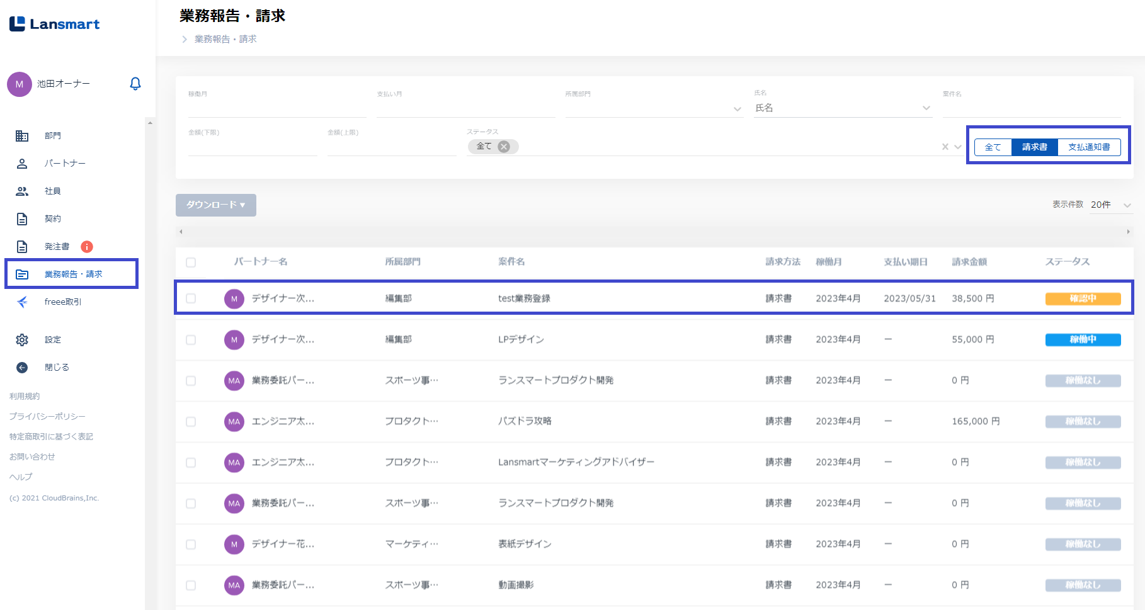Click the 契約 document icon in sidebar
This screenshot has width=1145, height=610.
pyautogui.click(x=22, y=219)
